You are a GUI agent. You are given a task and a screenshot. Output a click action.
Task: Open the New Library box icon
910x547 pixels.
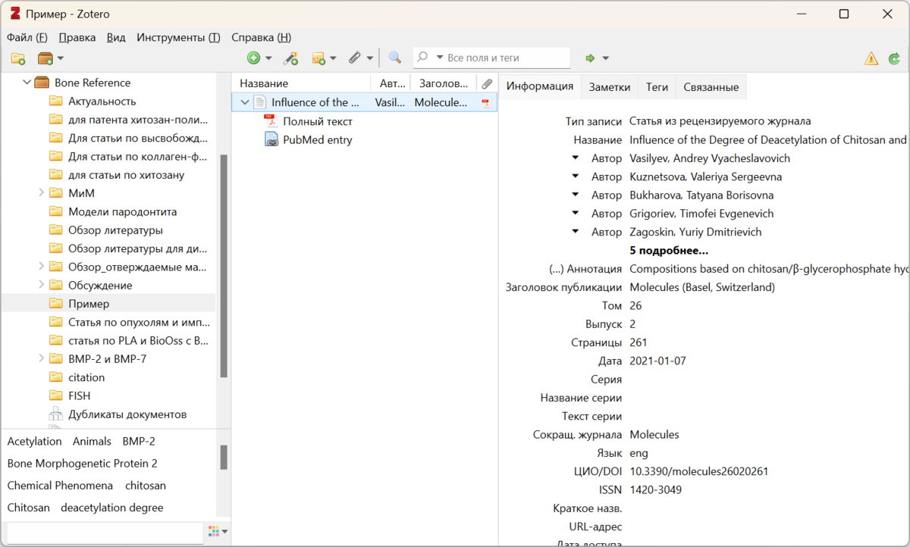coord(45,58)
